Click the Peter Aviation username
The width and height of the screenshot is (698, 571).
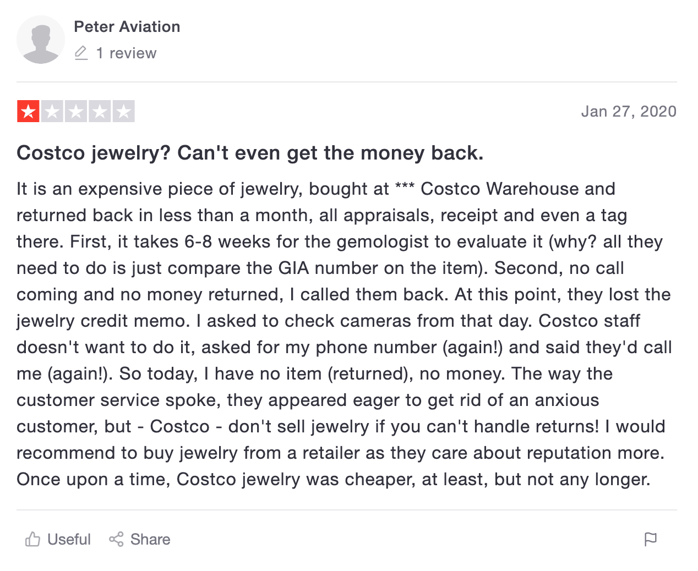tap(127, 26)
